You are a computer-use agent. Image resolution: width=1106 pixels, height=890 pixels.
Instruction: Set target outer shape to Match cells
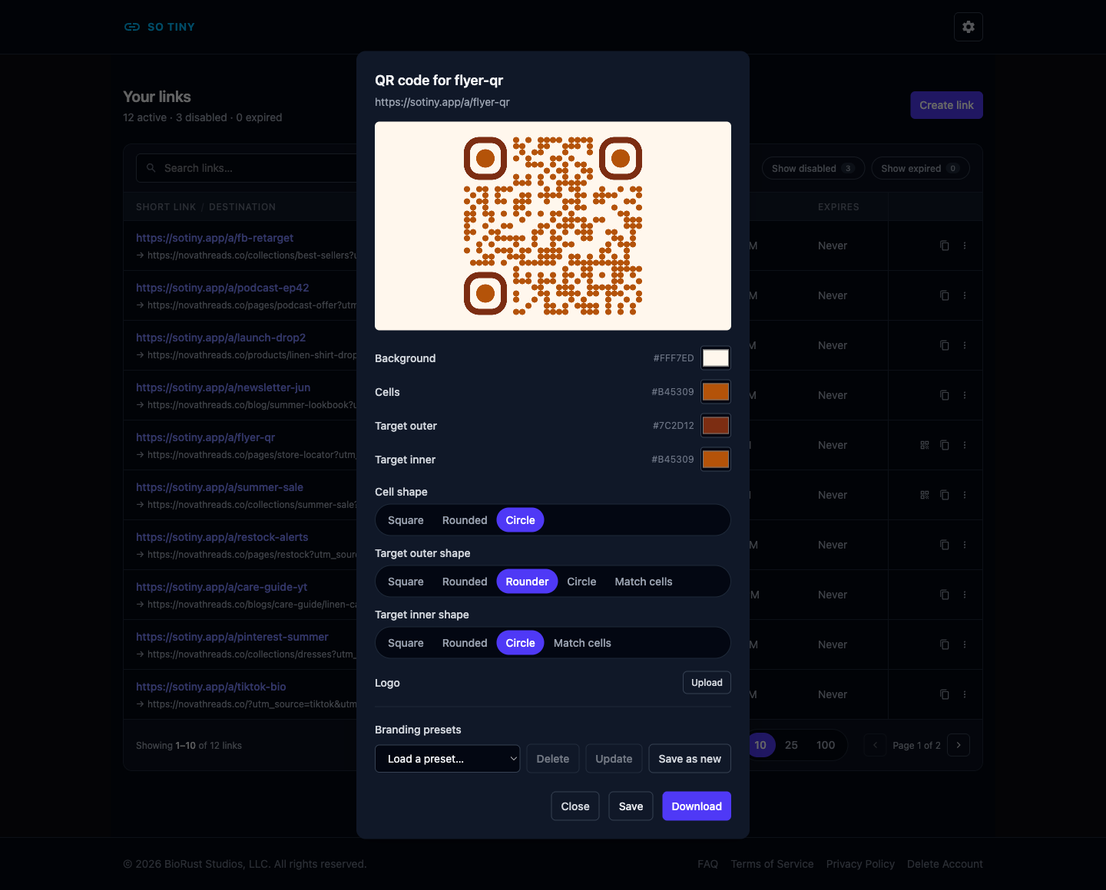(644, 582)
